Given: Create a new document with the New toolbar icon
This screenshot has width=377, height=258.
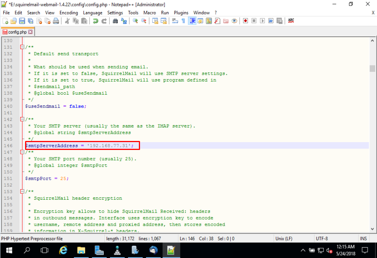Looking at the screenshot, I should (5, 21).
